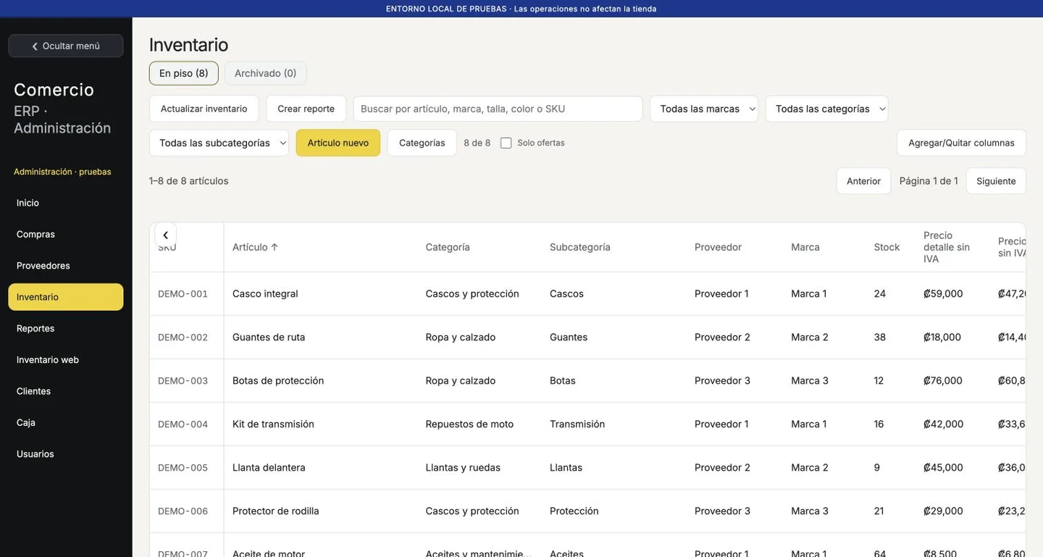Image resolution: width=1043 pixels, height=557 pixels.
Task: Select Inventario in the sidebar
Action: coord(66,297)
